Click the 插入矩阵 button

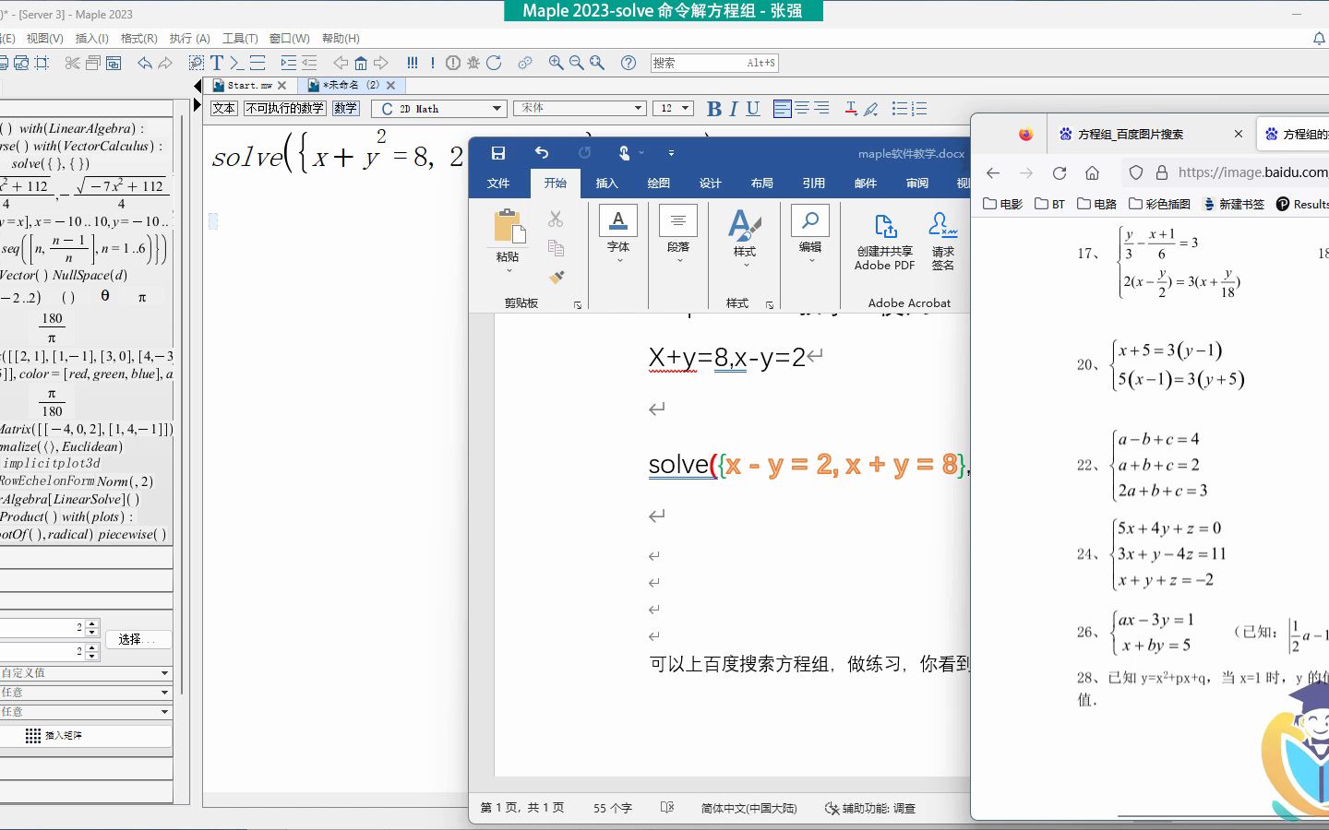(x=86, y=736)
